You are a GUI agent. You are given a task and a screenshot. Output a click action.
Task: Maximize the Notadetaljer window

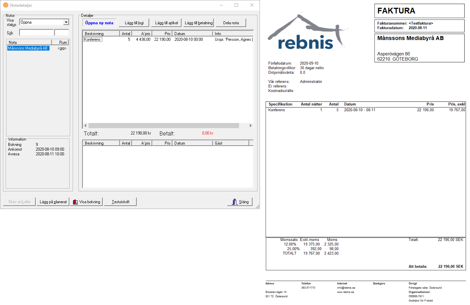click(236, 5)
